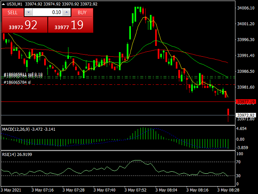
Task: Click the 33996.30 price scale label
Action: pyautogui.click(x=246, y=40)
